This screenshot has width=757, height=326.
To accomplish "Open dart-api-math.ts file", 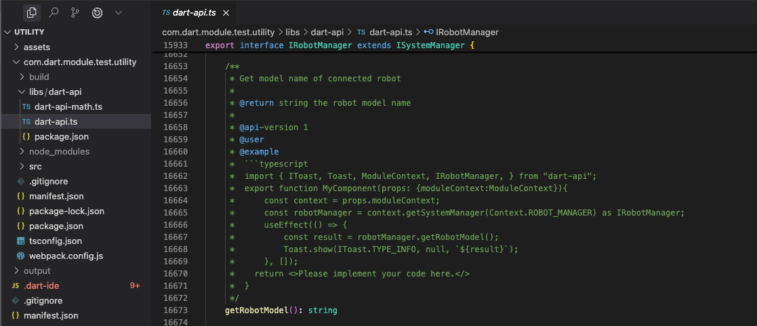I will [x=68, y=106].
